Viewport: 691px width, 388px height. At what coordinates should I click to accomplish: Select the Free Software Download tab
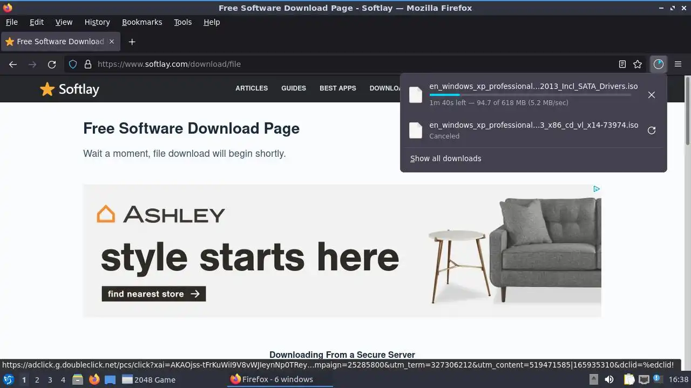click(60, 41)
